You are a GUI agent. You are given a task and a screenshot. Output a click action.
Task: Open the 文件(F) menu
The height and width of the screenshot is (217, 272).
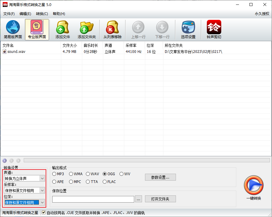(9, 14)
